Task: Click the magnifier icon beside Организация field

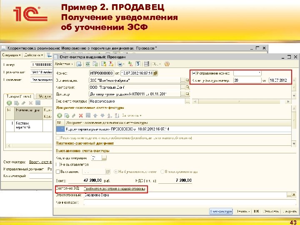Action: coord(187,80)
